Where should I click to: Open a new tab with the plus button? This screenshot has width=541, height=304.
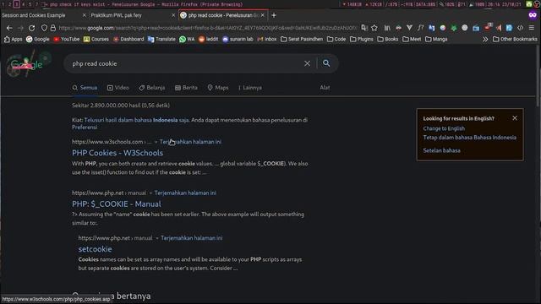click(x=274, y=15)
